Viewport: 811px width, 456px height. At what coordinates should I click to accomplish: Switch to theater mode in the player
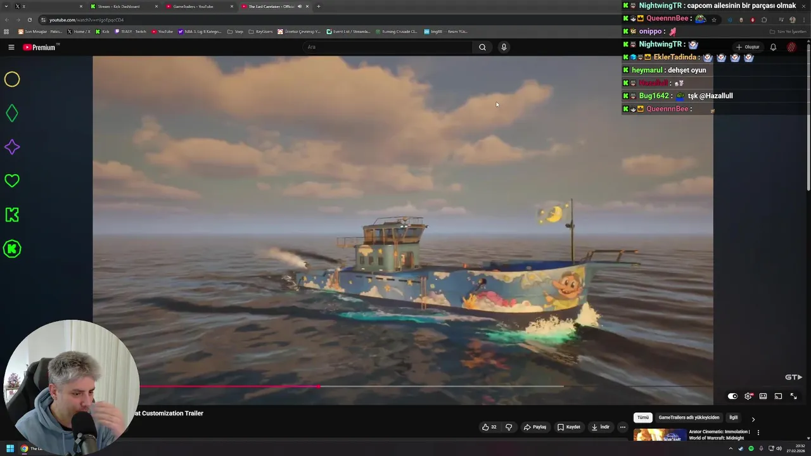[x=763, y=396]
